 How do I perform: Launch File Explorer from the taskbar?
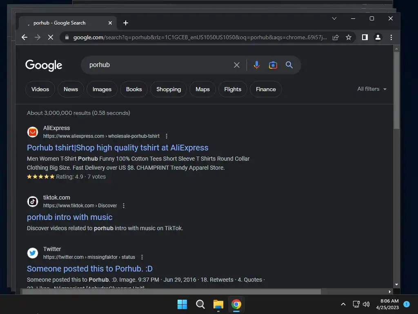218,304
